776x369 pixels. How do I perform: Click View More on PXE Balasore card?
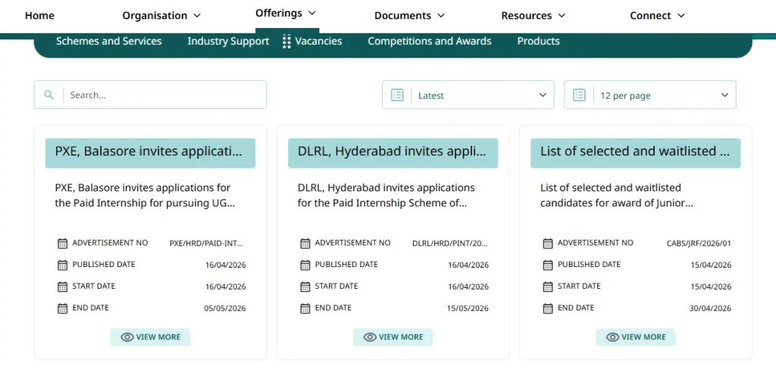[x=150, y=337]
